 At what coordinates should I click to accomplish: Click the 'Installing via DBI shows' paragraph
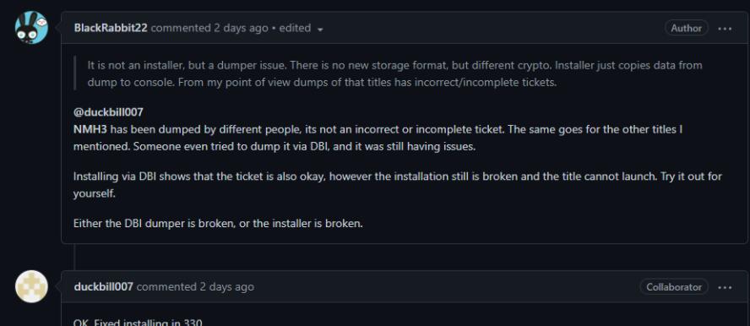click(398, 185)
